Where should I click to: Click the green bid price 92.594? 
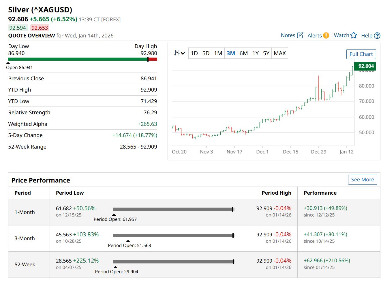point(18,28)
